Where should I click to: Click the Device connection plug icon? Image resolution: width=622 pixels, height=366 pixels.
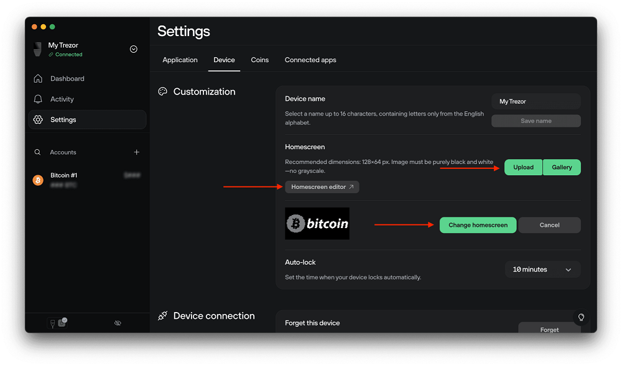click(x=162, y=316)
